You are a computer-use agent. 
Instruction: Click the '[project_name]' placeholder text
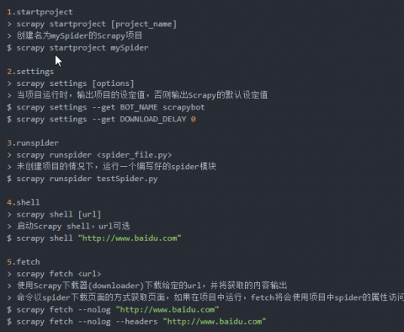click(144, 24)
